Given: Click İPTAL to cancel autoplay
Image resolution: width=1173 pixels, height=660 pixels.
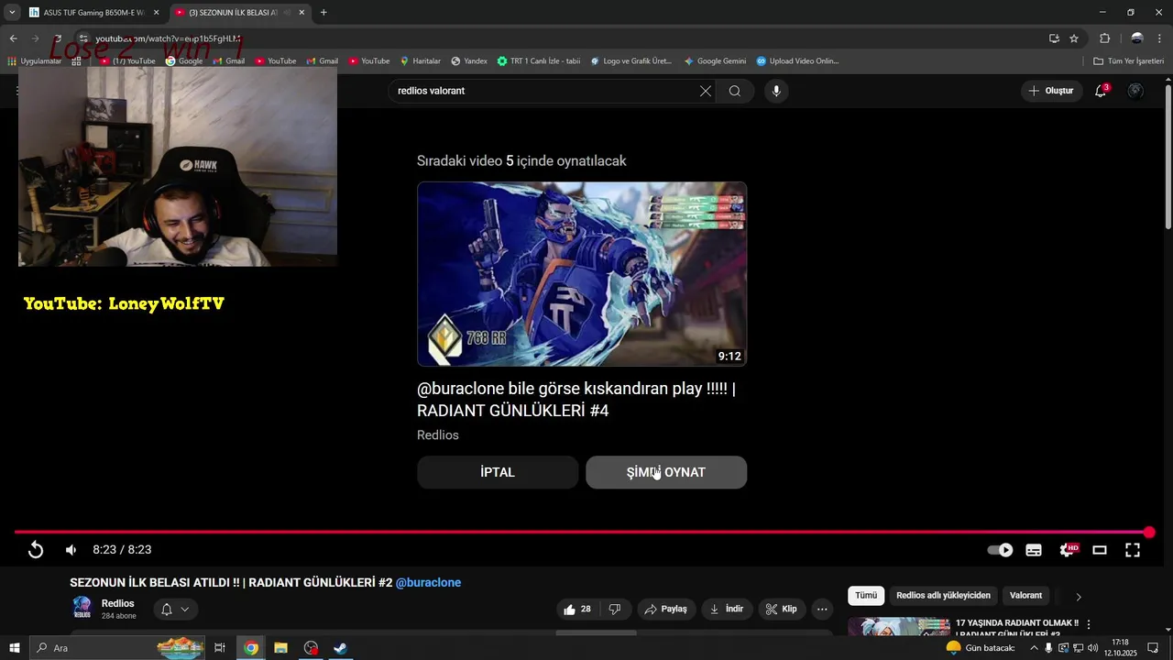Looking at the screenshot, I should point(498,472).
